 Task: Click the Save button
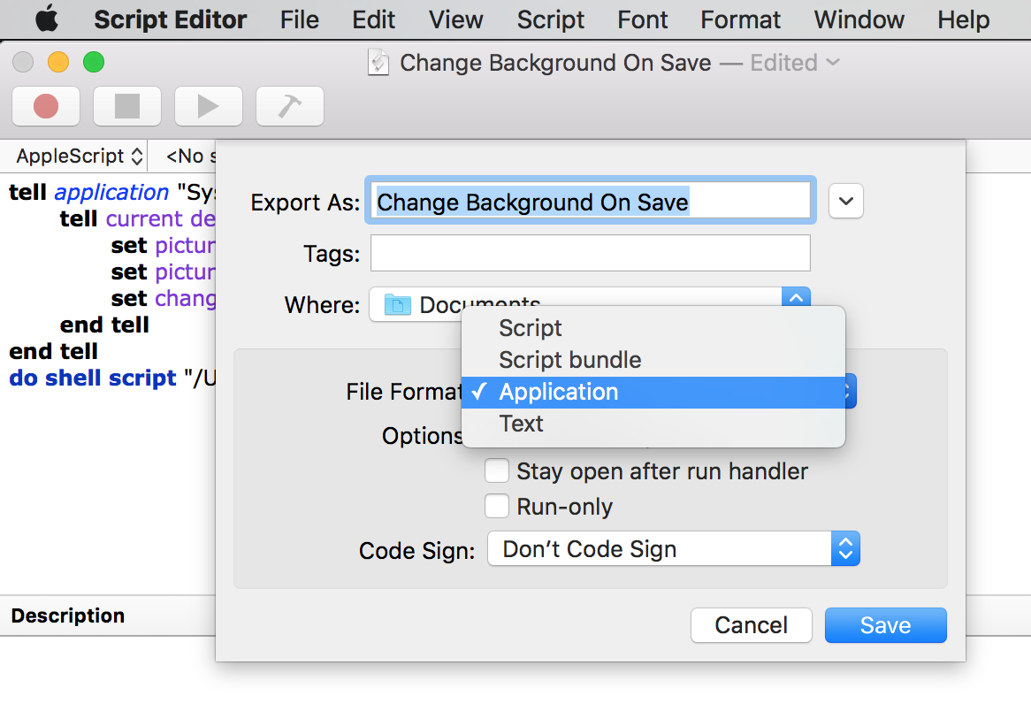pyautogui.click(x=886, y=625)
